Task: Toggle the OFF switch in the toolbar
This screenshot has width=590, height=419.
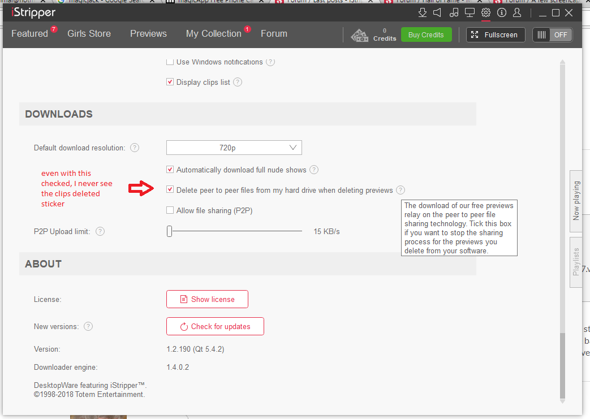Action: 552,35
